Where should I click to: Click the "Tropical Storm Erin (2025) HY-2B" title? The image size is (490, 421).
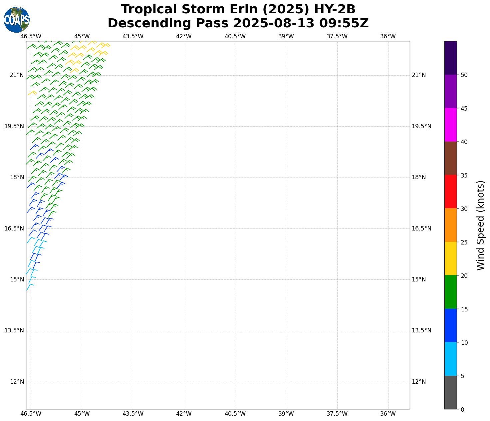click(238, 9)
